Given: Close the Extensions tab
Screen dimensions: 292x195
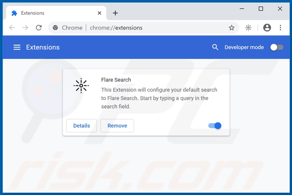Looking at the screenshot, I should pos(99,13).
